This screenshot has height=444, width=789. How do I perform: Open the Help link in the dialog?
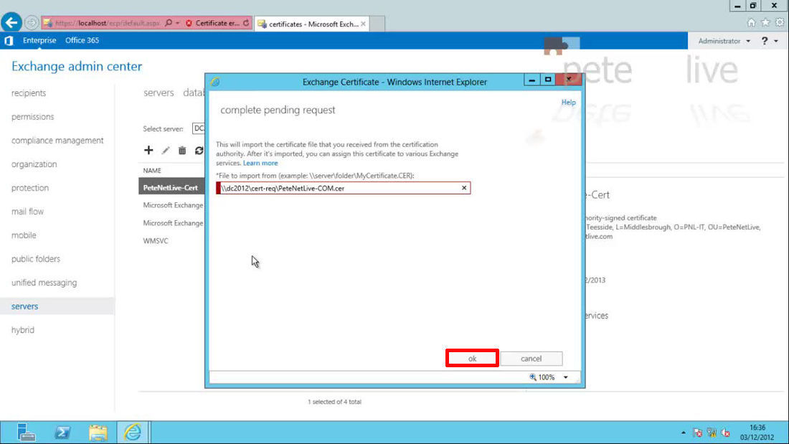point(569,102)
